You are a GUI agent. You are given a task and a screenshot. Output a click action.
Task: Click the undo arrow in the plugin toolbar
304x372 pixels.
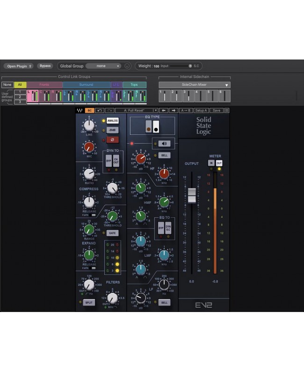pos(100,111)
